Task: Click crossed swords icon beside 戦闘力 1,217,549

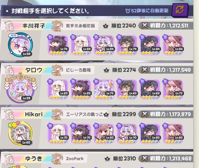Action: (x=145, y=70)
